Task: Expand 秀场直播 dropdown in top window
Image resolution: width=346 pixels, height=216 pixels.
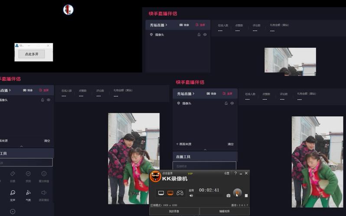Action: tap(158, 25)
